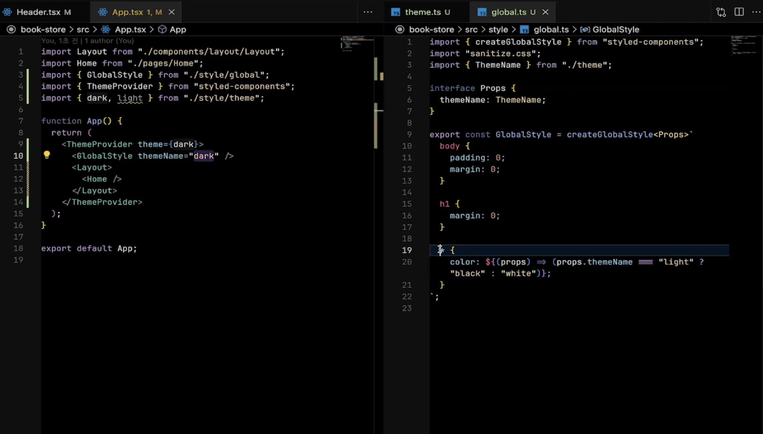Click the lightbulb quick-fix icon on line 10
Image resolution: width=763 pixels, height=434 pixels.
47,155
